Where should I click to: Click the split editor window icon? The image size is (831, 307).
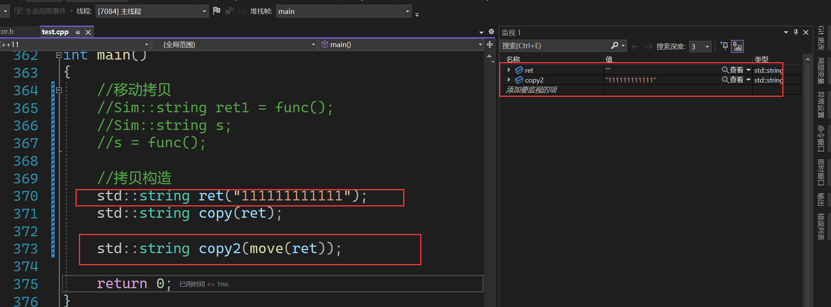point(490,44)
